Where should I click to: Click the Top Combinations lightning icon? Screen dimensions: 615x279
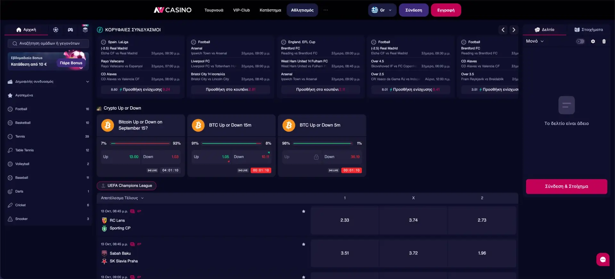pos(100,30)
